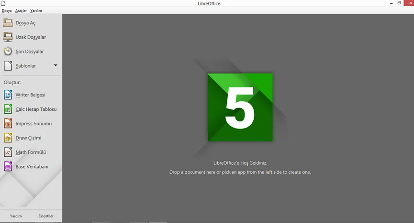
Task: Open Eklentiler extensions button
Action: coord(46,216)
